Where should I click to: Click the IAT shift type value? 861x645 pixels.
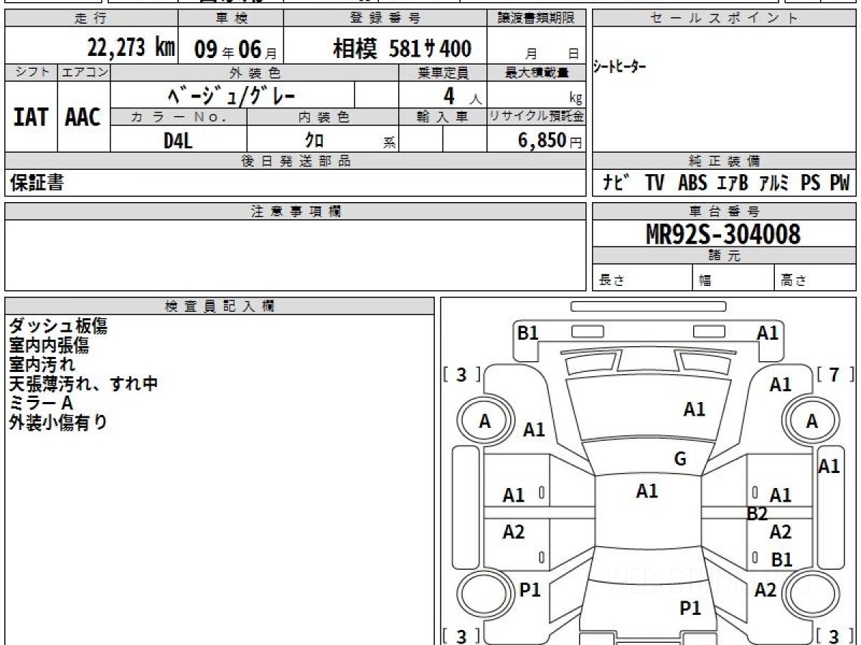(x=31, y=118)
